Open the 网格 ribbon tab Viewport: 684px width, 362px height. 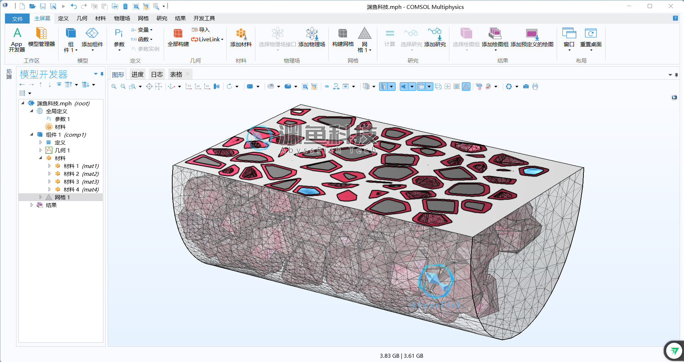tap(143, 18)
